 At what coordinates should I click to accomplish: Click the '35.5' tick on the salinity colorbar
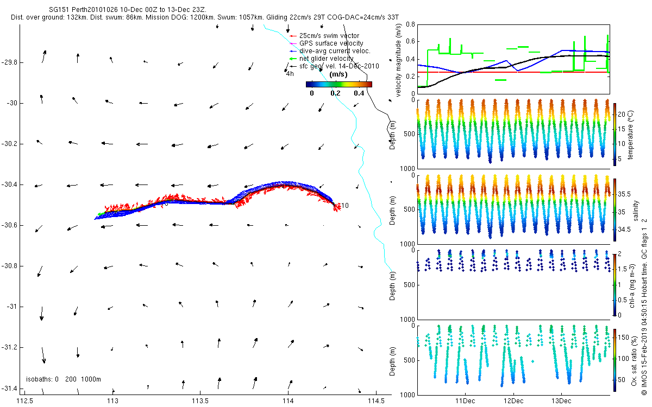pyautogui.click(x=625, y=193)
